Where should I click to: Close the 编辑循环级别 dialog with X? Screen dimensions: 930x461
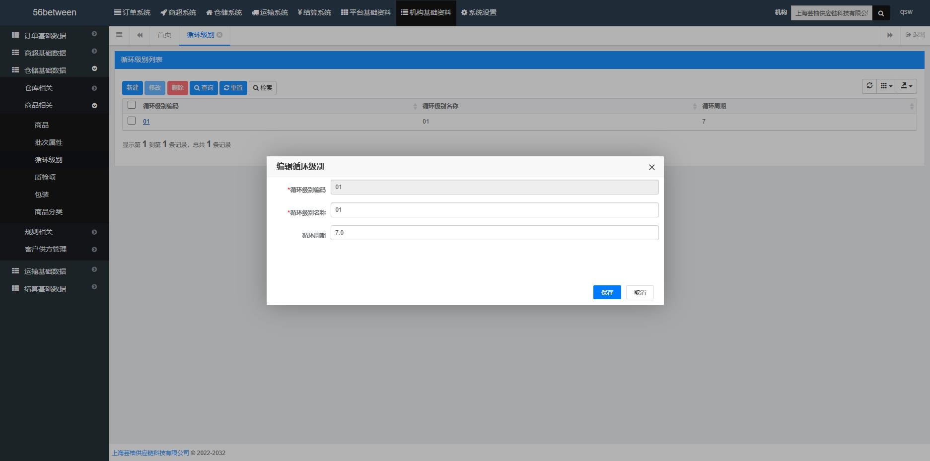[652, 167]
